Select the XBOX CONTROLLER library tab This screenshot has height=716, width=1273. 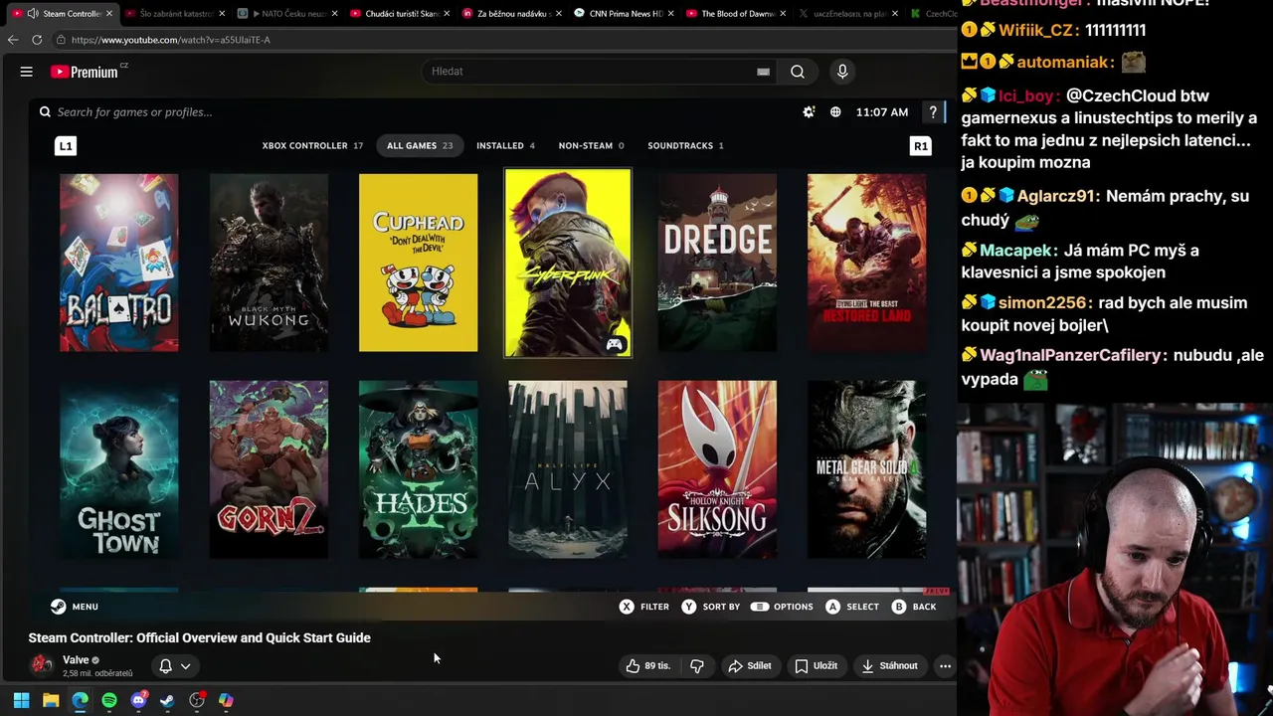click(312, 146)
